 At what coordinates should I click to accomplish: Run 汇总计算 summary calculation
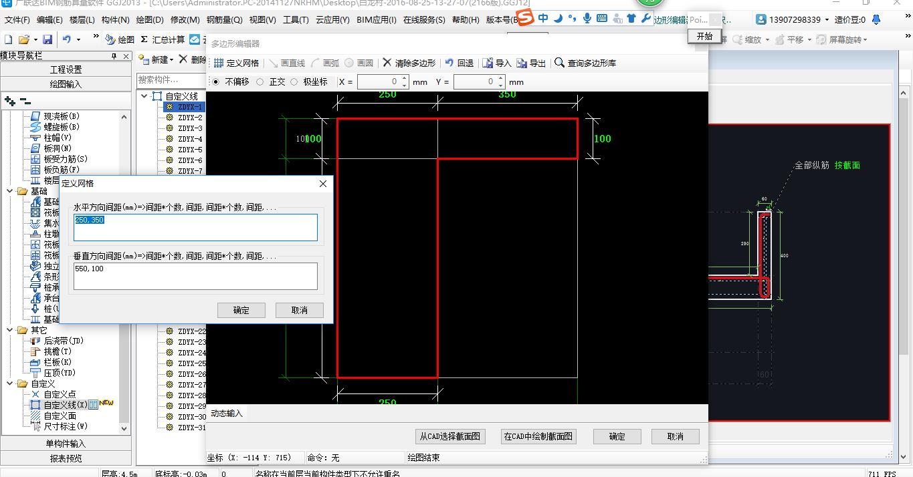163,40
